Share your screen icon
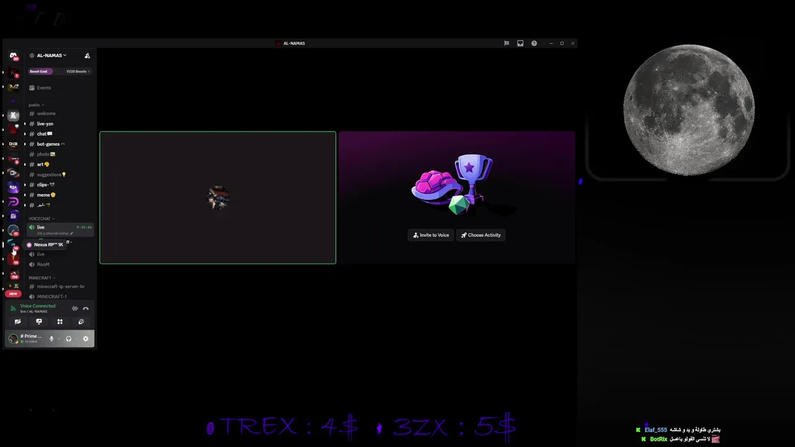This screenshot has height=447, width=795. tap(39, 322)
